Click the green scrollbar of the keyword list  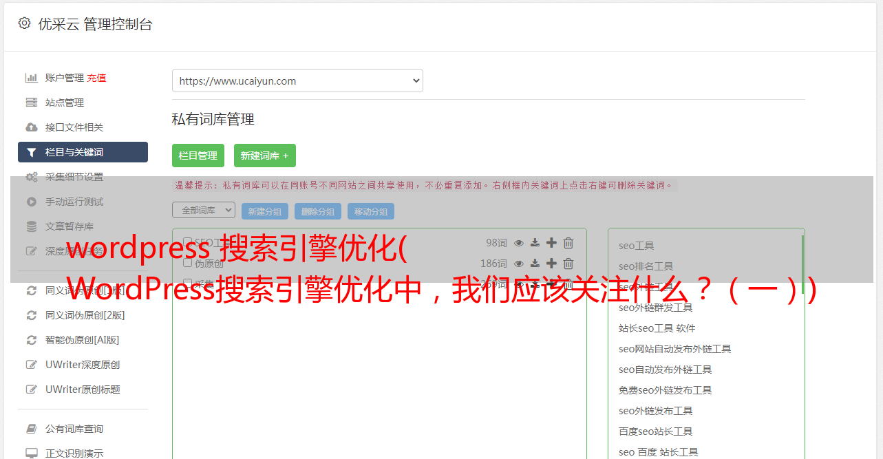click(x=802, y=265)
